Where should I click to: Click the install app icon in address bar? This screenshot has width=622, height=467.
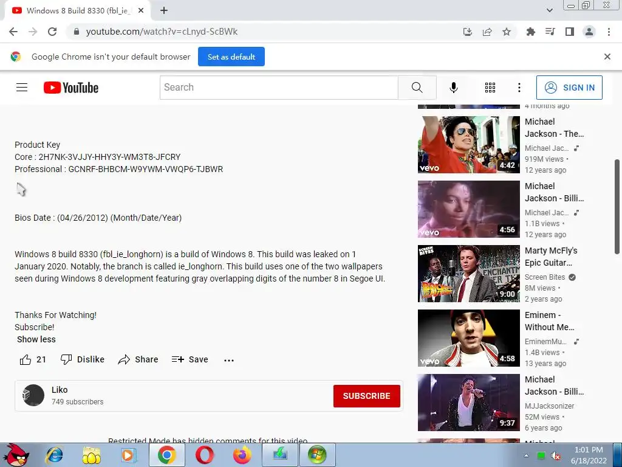click(x=468, y=32)
